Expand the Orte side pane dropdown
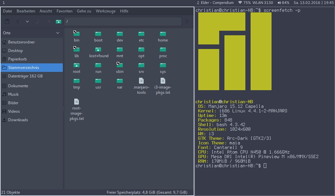335x196 pixels. point(58,33)
